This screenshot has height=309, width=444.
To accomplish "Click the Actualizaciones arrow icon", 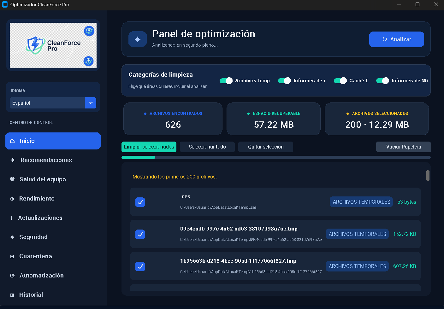I will pyautogui.click(x=11, y=218).
